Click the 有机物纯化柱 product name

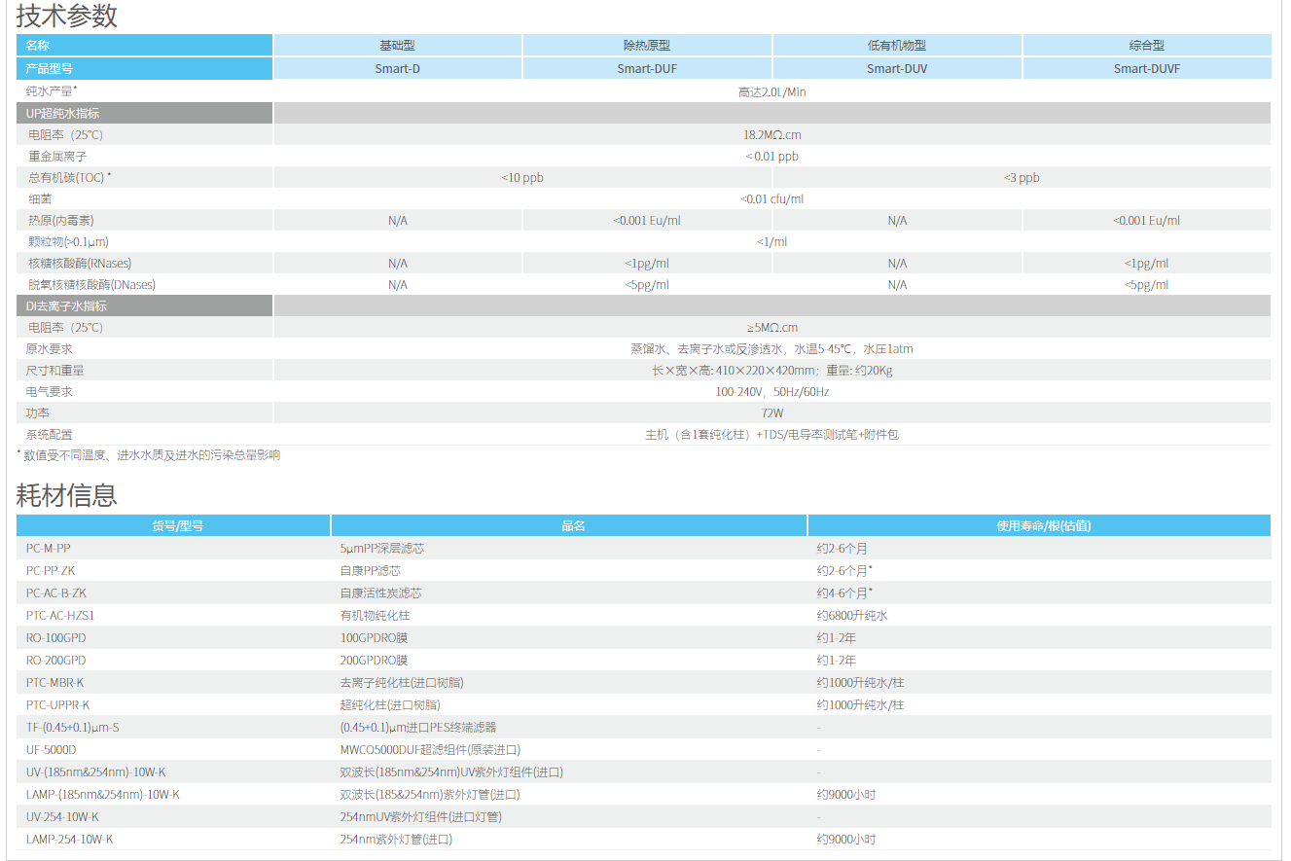point(375,616)
